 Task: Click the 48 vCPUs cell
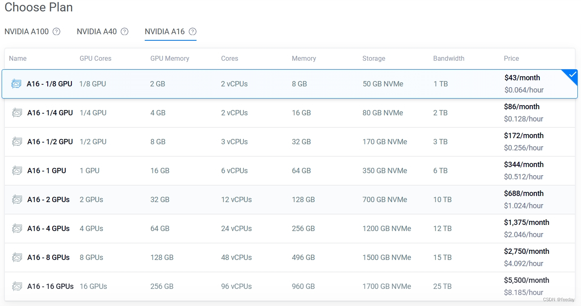pyautogui.click(x=236, y=258)
